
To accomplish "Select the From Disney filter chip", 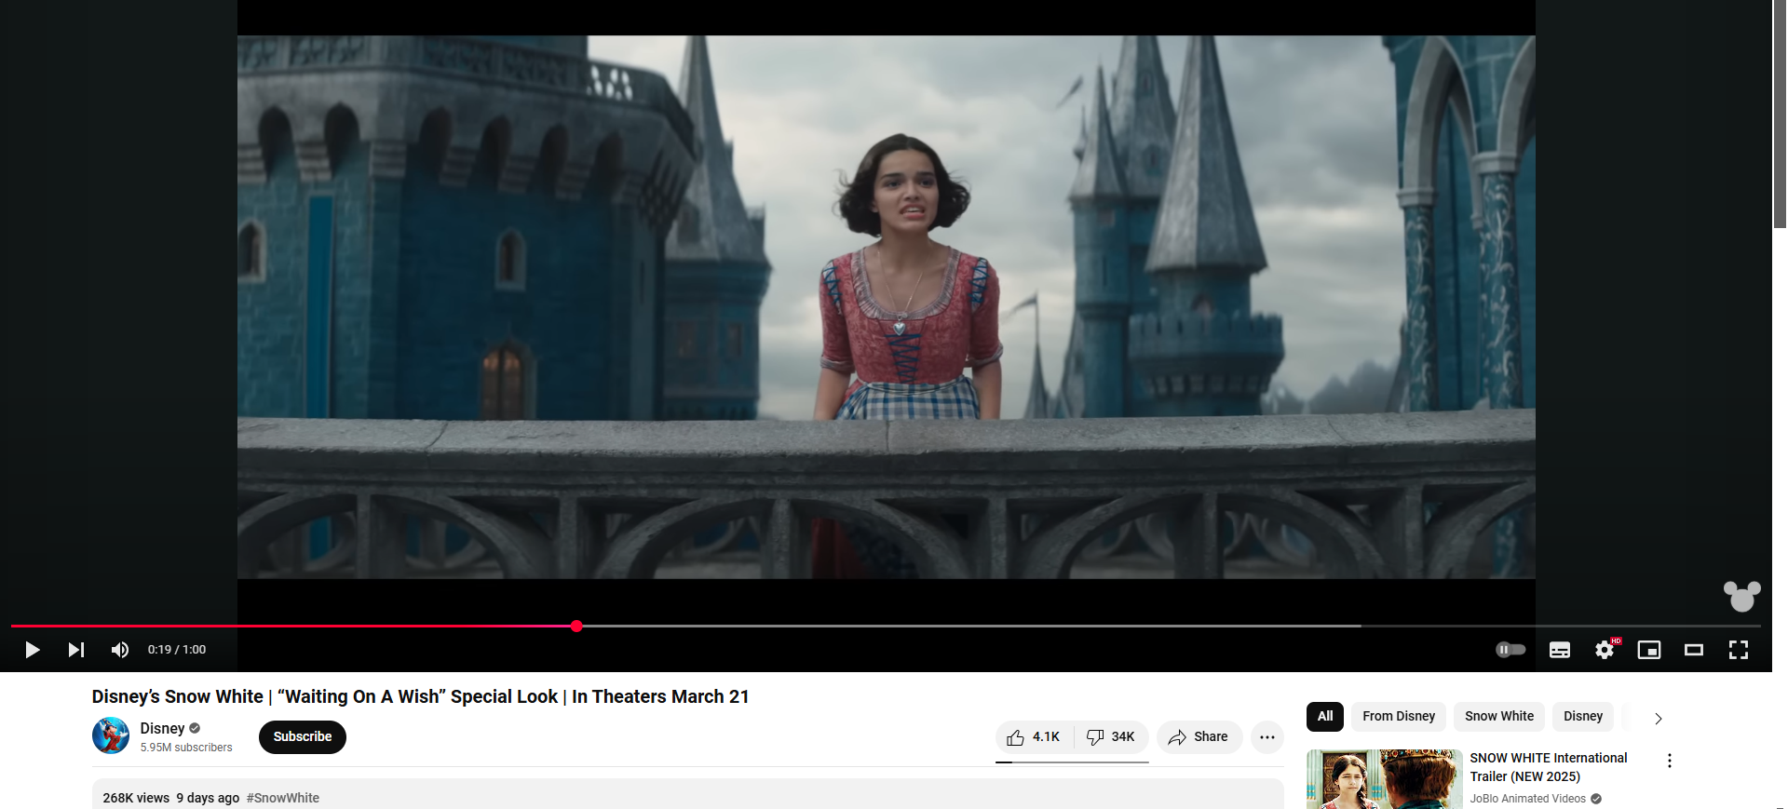I will coord(1398,717).
